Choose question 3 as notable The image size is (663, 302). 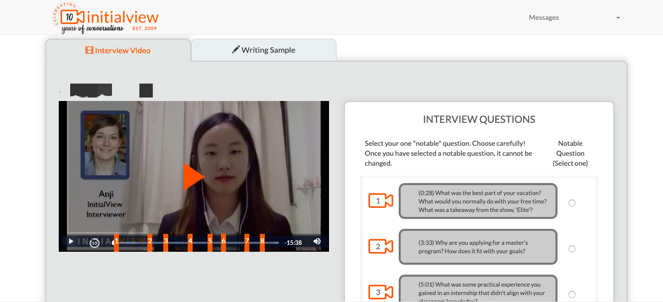(571, 294)
